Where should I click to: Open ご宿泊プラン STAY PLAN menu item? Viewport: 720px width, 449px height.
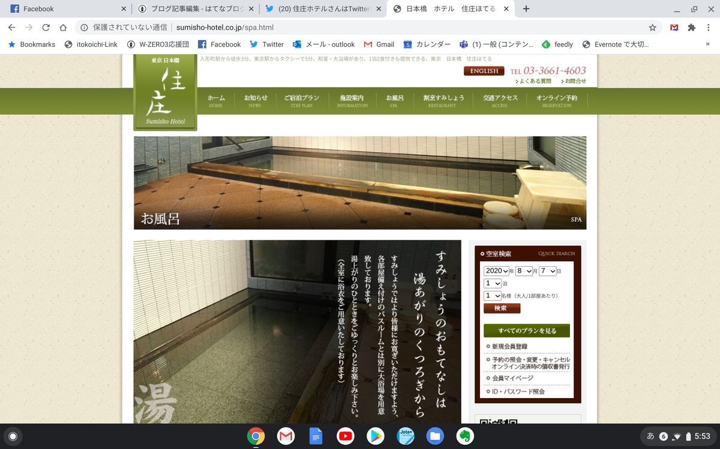(302, 101)
